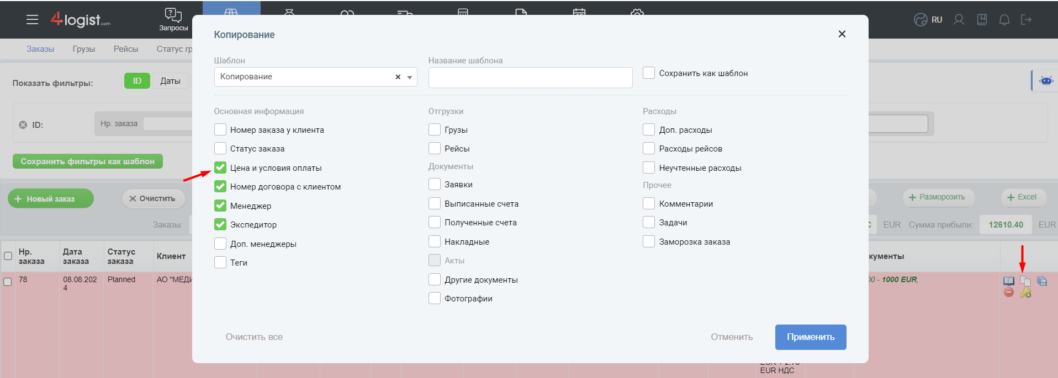Switch to the Заказы tab
The image size is (1058, 378).
[x=40, y=49]
